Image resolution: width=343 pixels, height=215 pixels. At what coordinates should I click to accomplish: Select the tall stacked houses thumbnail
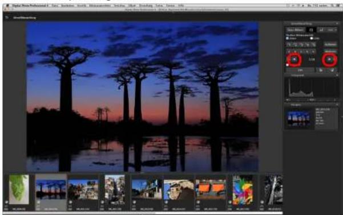(x=115, y=189)
